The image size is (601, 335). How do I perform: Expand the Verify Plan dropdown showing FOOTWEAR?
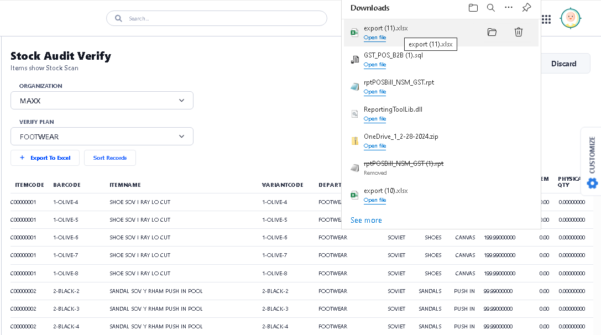point(102,137)
